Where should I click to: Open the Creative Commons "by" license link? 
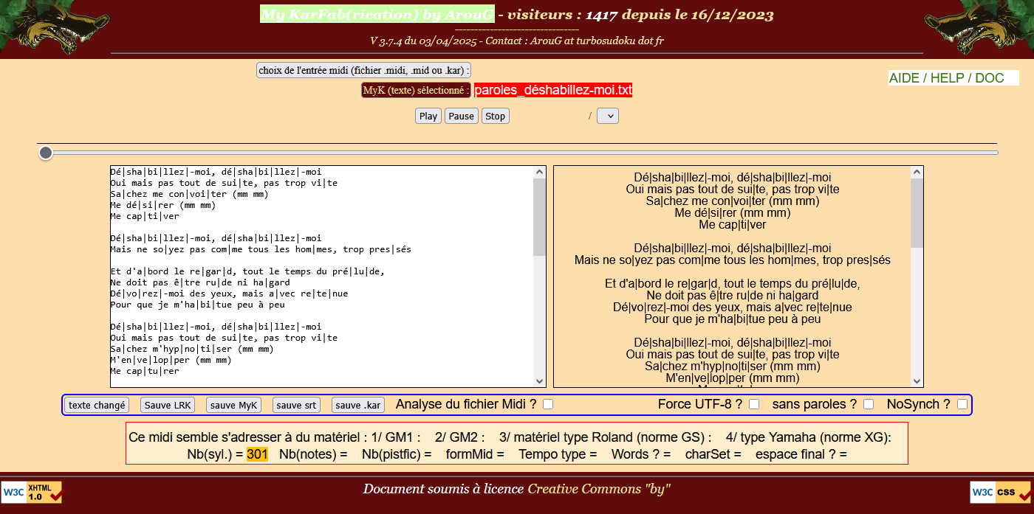(x=598, y=489)
